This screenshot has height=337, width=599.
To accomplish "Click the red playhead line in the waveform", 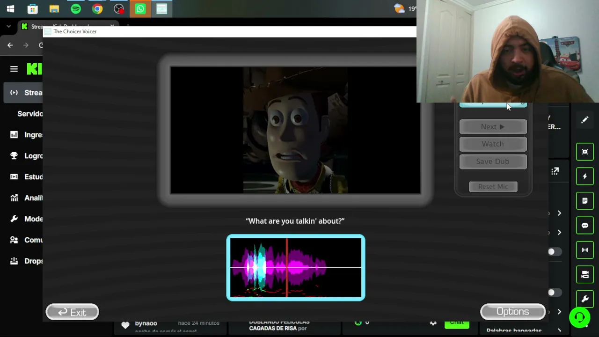I will (x=287, y=267).
